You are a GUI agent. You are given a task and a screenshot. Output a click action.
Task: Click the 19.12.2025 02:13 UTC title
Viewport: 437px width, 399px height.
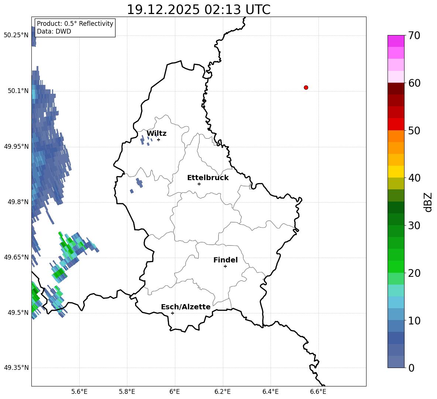coord(199,10)
